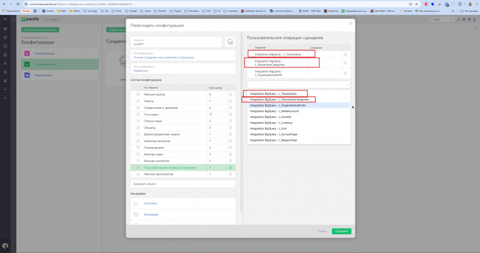Image resolution: width=480 pixels, height=253 pixels.
Task: Click Установить конфигурацию button in background
Action: [x=40, y=30]
